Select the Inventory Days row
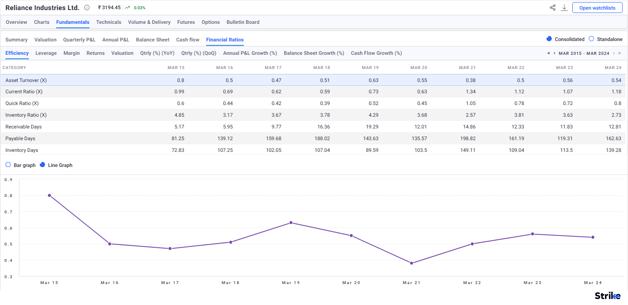628x305 pixels. coord(313,150)
